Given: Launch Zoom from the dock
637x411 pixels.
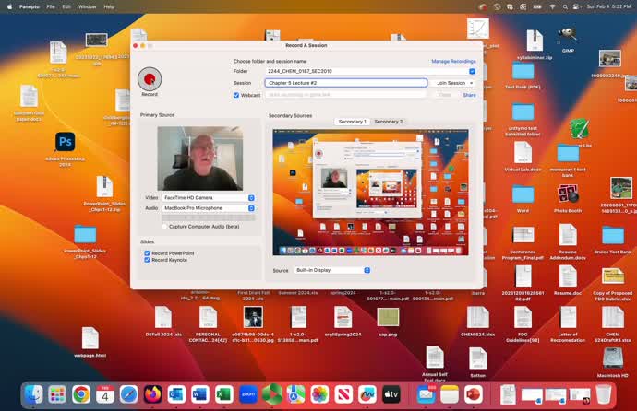Looking at the screenshot, I should point(247,394).
